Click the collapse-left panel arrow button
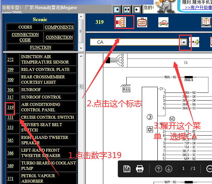 click(137, 9)
